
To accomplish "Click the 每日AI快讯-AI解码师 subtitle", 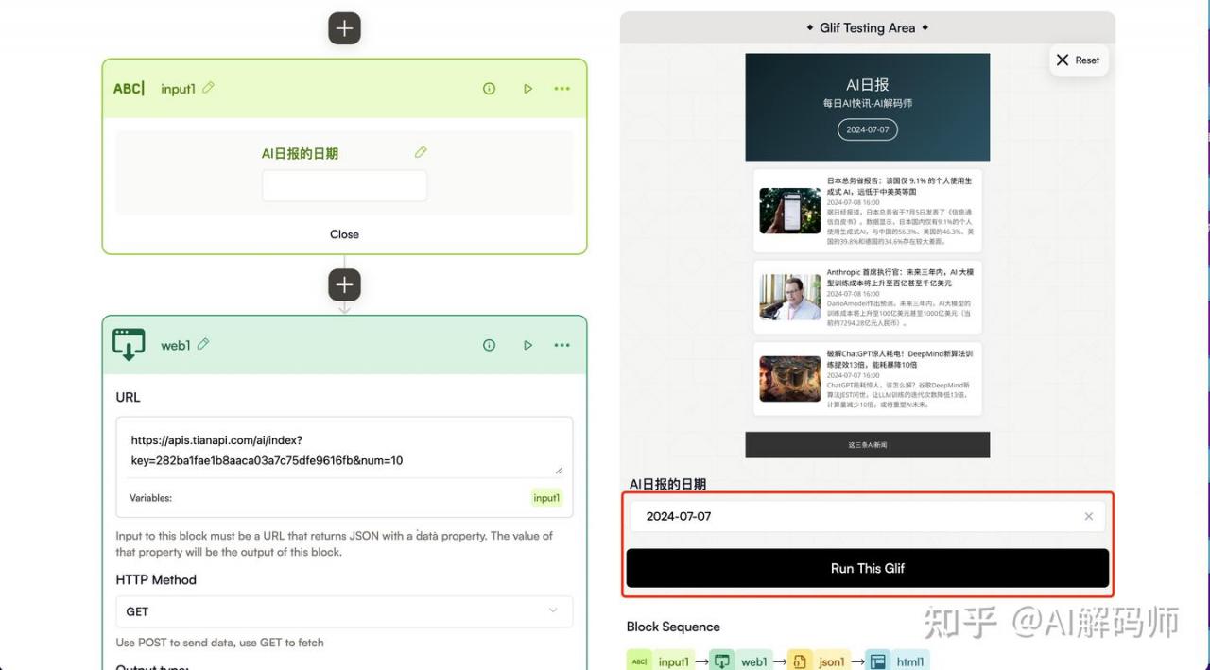I will pyautogui.click(x=868, y=103).
